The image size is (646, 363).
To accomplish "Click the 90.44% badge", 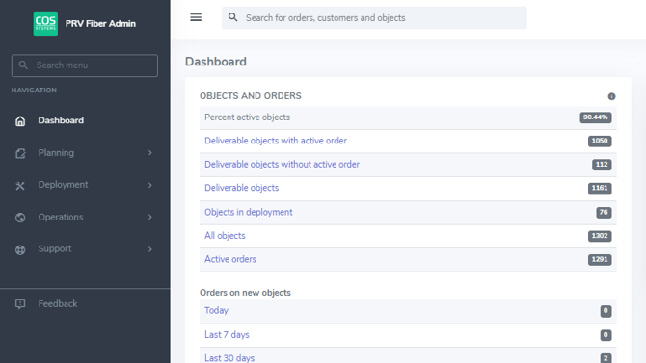I will [596, 117].
